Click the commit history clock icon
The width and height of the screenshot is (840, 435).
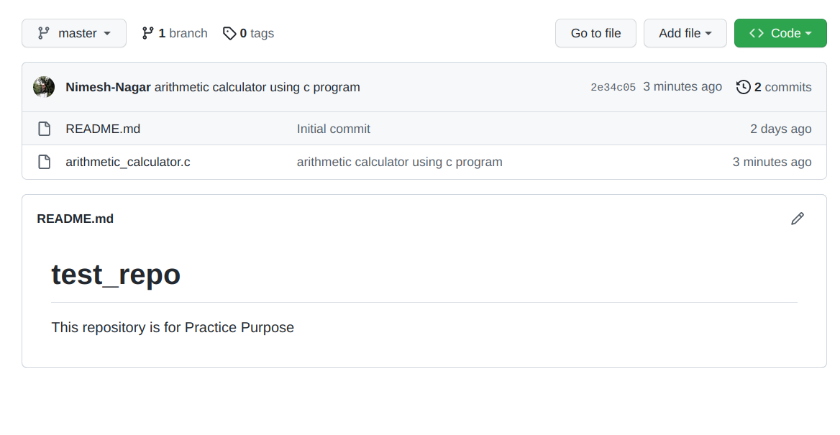(x=744, y=87)
